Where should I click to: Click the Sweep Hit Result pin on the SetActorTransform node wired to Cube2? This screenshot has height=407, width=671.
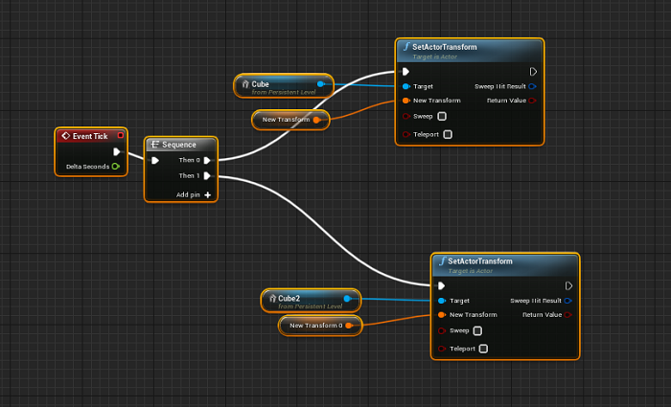(x=567, y=301)
